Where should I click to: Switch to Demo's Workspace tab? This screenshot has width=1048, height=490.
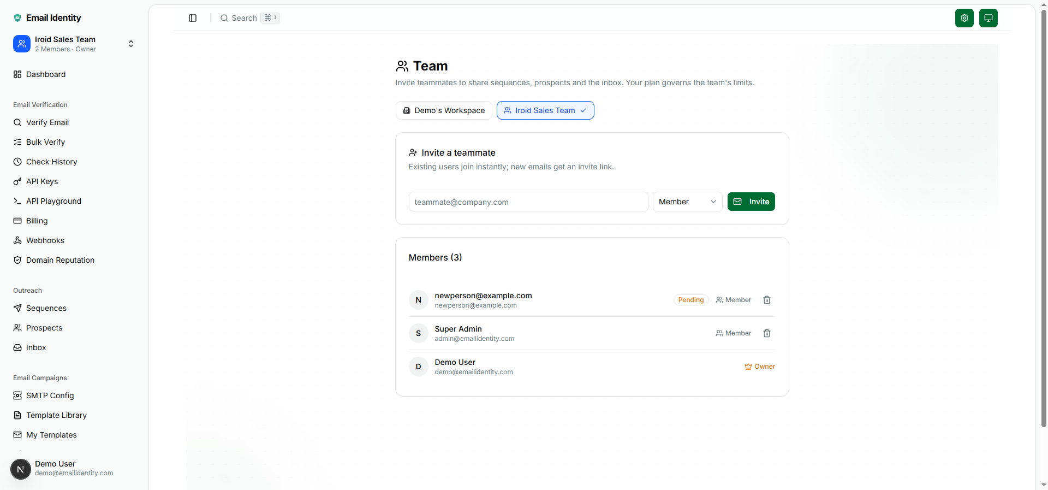pos(444,110)
